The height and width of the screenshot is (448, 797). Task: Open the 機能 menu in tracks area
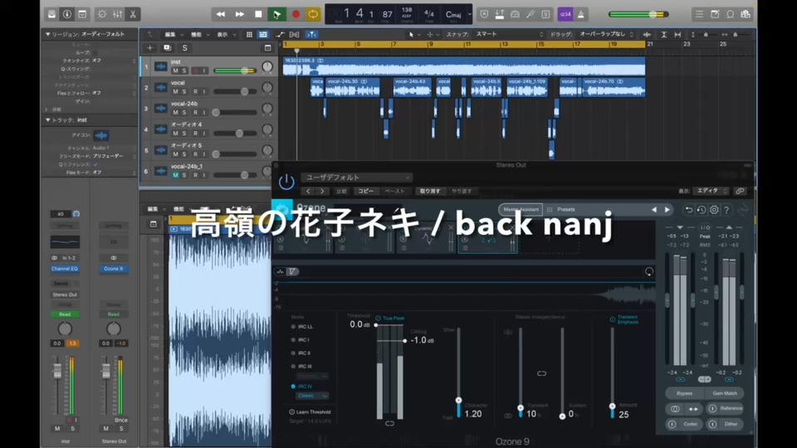[198, 35]
